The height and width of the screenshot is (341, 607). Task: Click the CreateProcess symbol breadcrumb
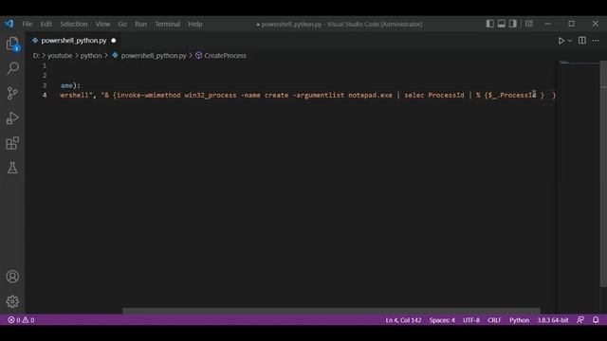pyautogui.click(x=225, y=56)
